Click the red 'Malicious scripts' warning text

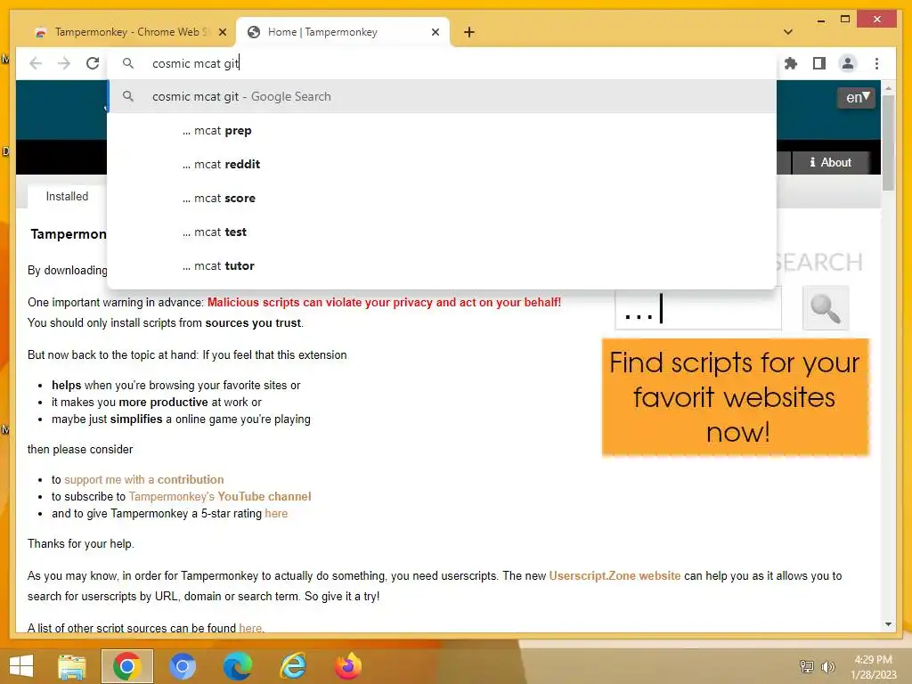(x=384, y=303)
